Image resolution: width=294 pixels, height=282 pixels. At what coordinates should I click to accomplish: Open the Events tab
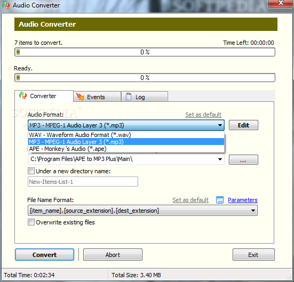point(97,97)
